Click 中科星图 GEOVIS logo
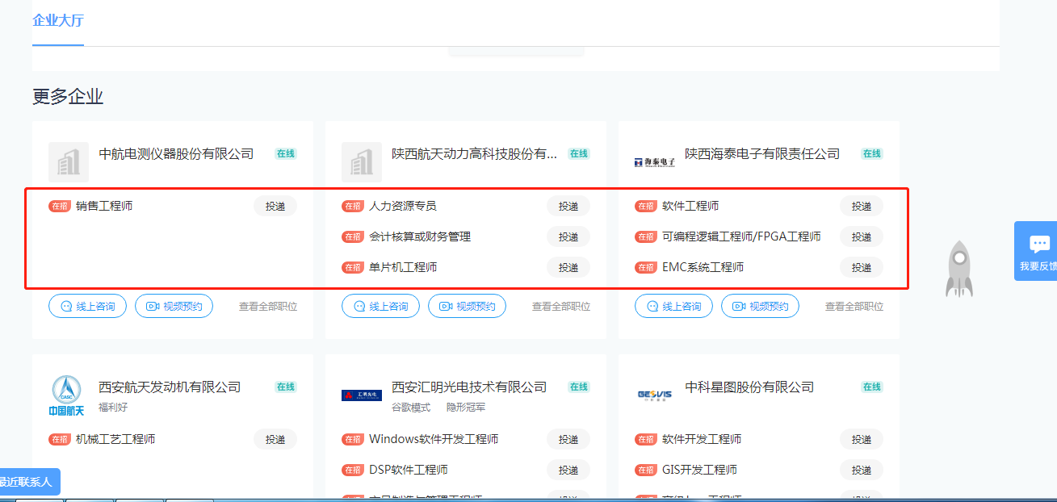1057x502 pixels. [x=654, y=395]
